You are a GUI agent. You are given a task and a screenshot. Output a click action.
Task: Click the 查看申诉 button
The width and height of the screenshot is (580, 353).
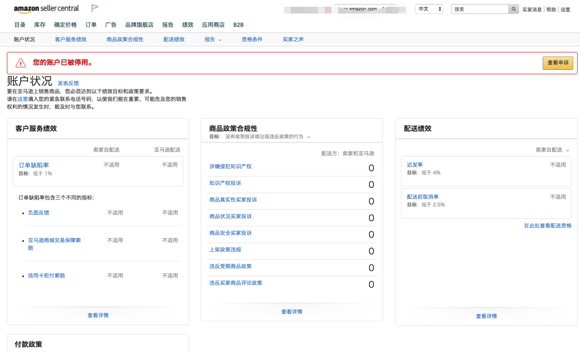[558, 63]
